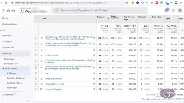Open external link icon for jailbroken-firestick row

(x=94, y=44)
